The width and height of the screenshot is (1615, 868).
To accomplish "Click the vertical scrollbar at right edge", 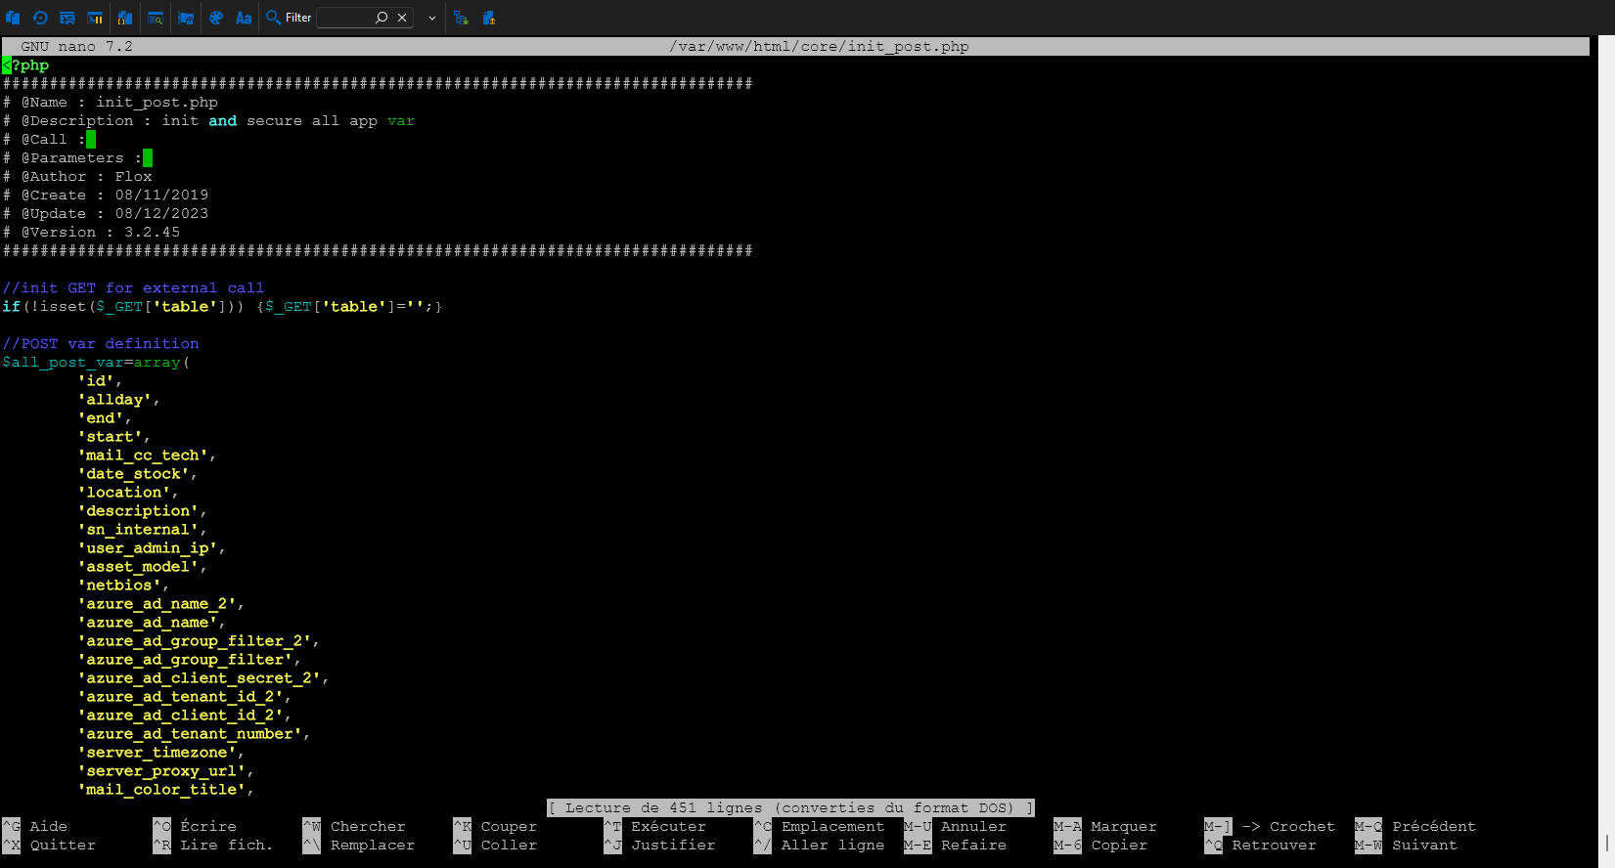I will (1606, 450).
